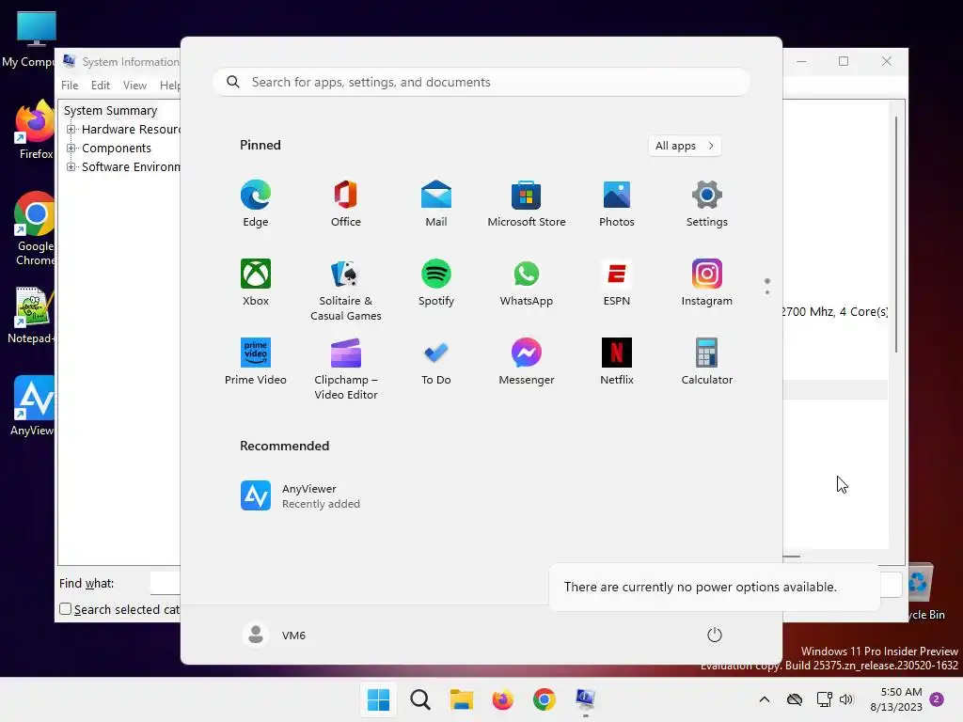The image size is (963, 722).
Task: Open AnyViewer desktop shortcut
Action: pos(33,406)
